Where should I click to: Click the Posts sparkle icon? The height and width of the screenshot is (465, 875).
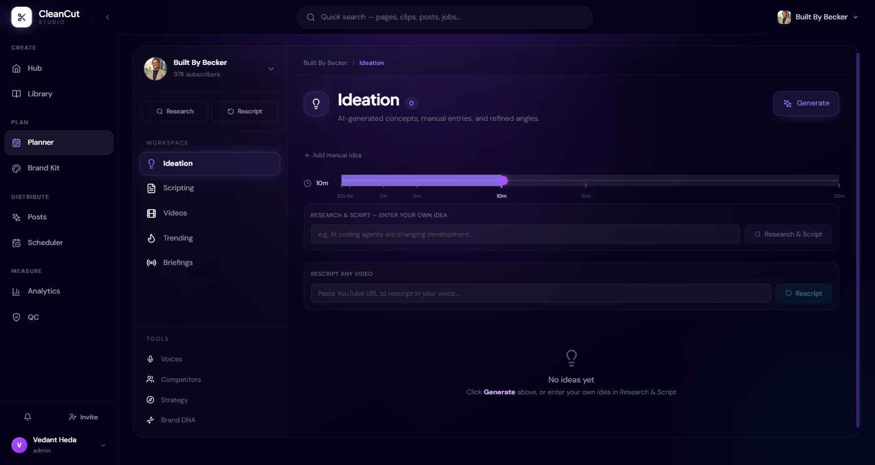pos(17,217)
